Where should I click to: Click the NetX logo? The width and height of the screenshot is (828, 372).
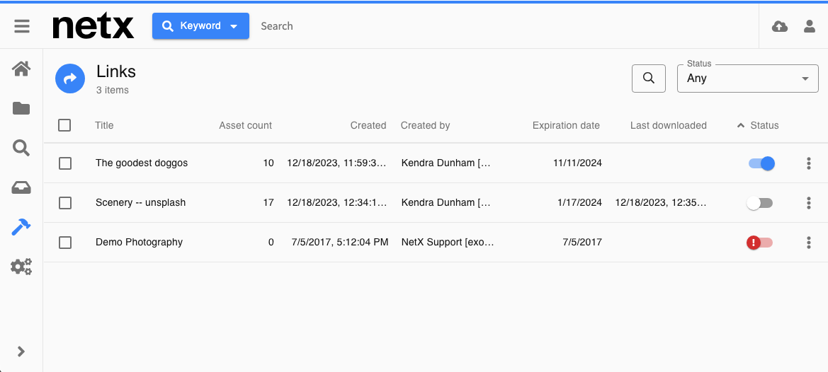click(93, 26)
